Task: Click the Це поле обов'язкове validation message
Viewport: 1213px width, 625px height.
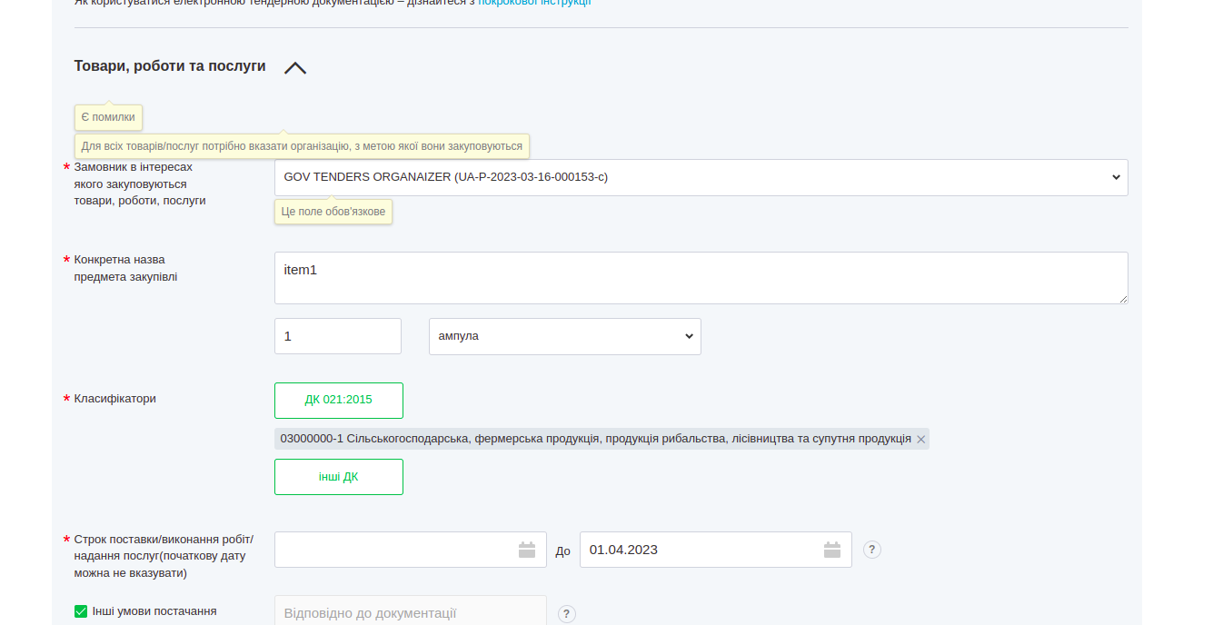Action: click(x=333, y=212)
